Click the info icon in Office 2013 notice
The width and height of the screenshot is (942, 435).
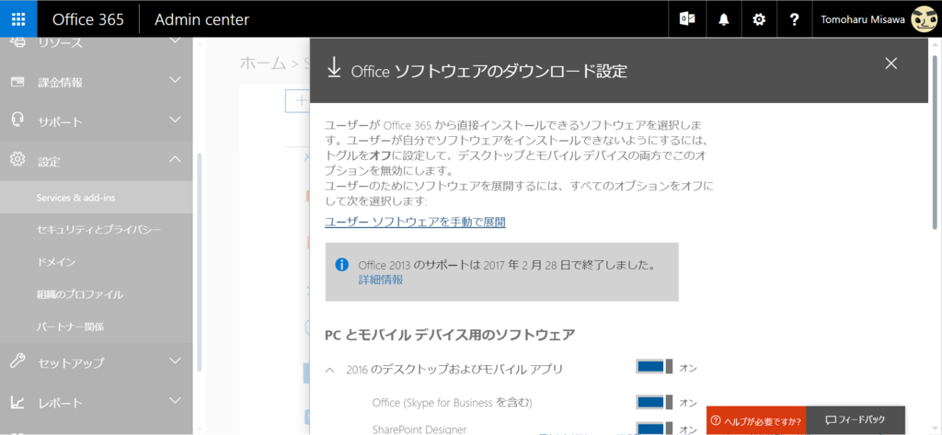(342, 264)
